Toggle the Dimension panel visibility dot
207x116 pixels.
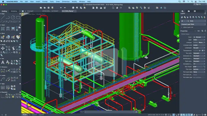coord(20,67)
